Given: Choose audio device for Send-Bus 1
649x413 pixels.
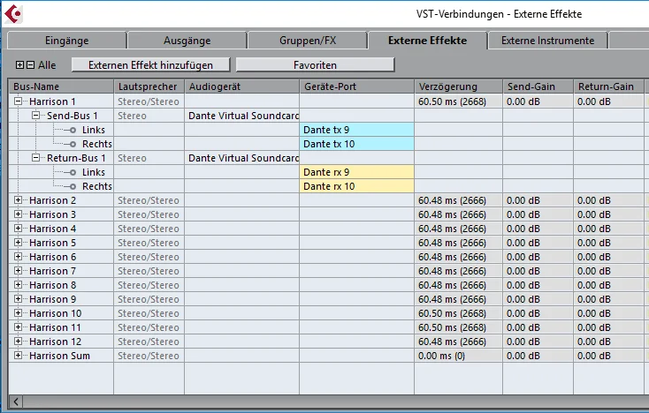Looking at the screenshot, I should pos(241,116).
